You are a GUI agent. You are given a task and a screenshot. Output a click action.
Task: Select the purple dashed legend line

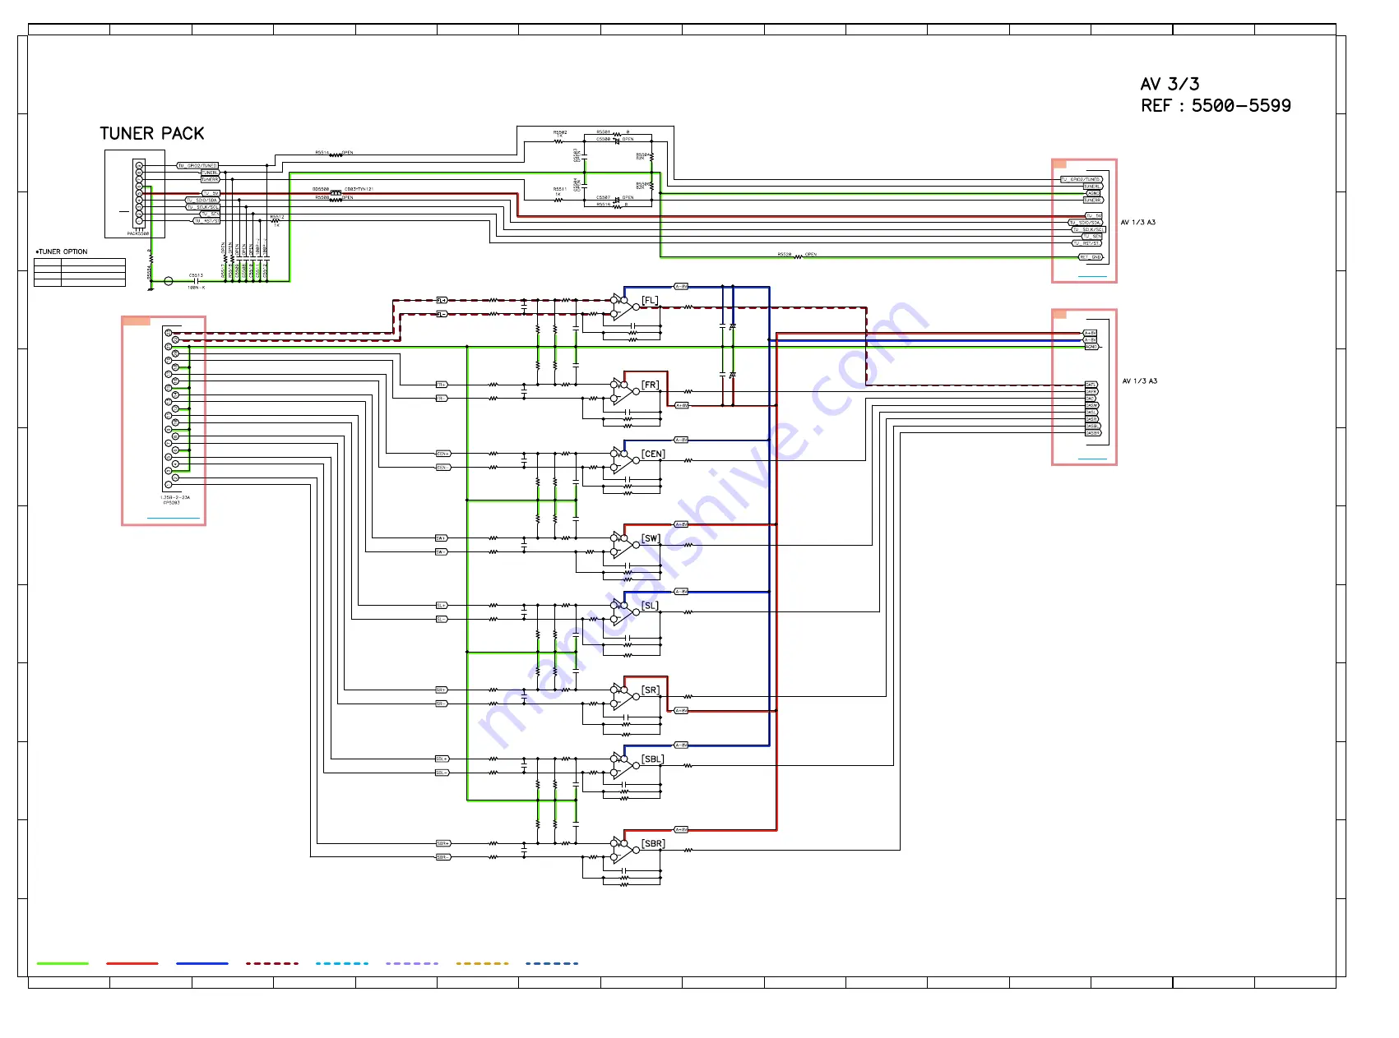412,963
